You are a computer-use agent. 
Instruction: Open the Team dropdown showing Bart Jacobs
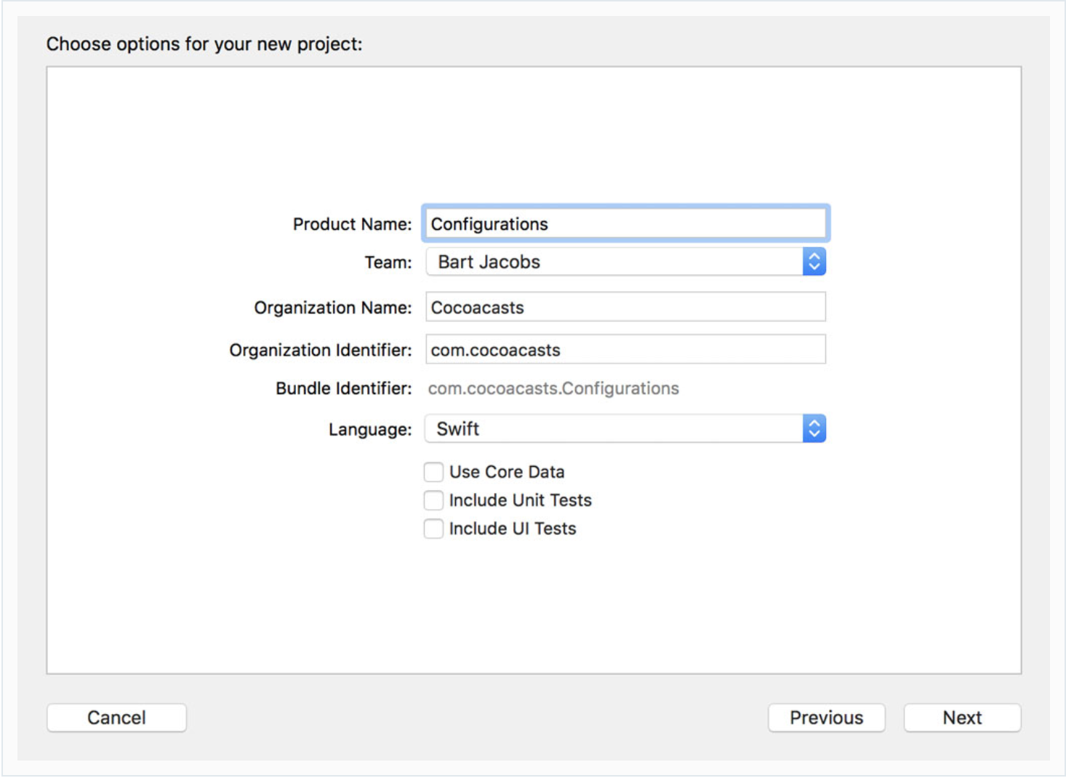tap(614, 262)
